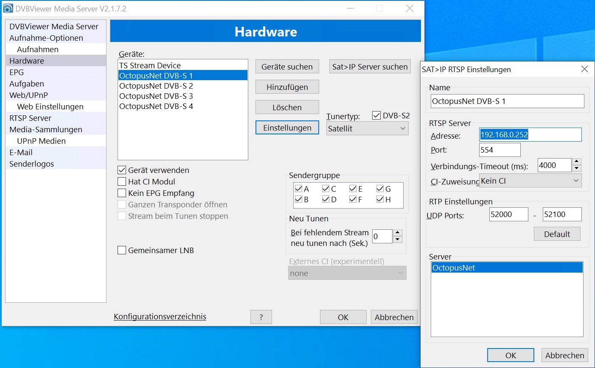Click the Verbindungs-Timeout field showing 4000
Image resolution: width=595 pixels, height=368 pixels.
(554, 165)
